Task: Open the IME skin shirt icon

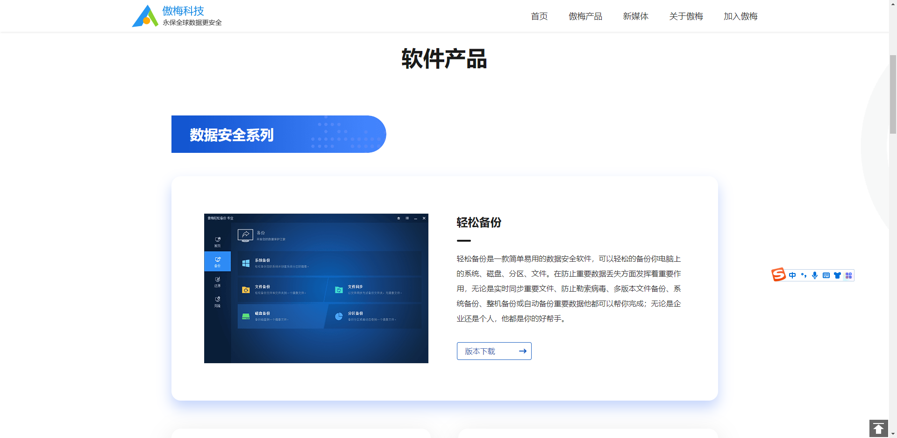Action: coord(837,275)
